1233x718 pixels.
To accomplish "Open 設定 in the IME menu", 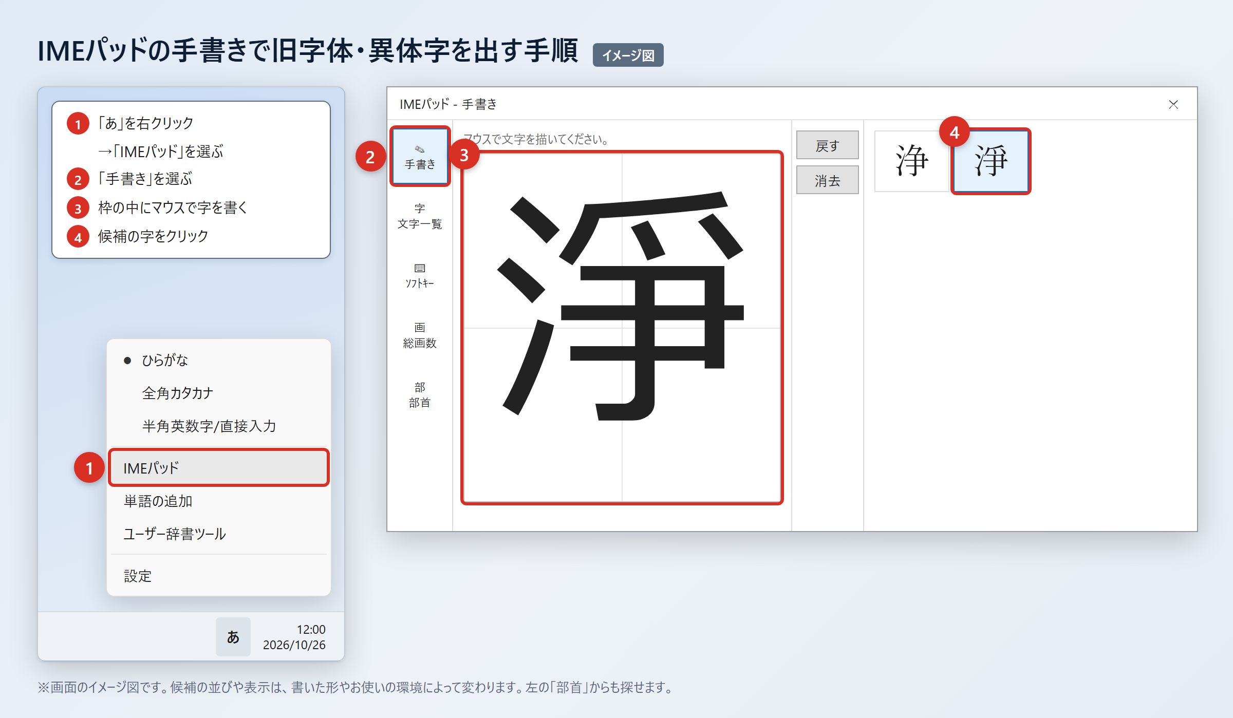I will tap(219, 576).
